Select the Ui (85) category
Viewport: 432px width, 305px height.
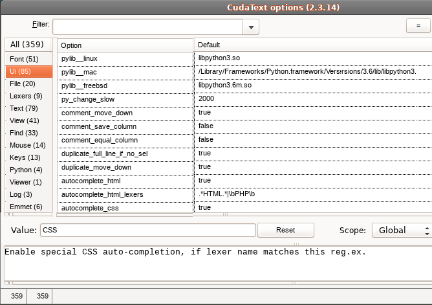[28, 71]
